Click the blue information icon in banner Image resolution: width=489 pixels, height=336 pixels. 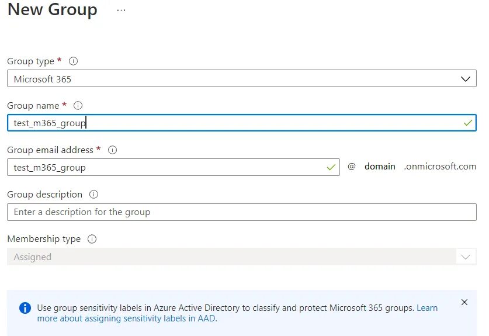25,308
